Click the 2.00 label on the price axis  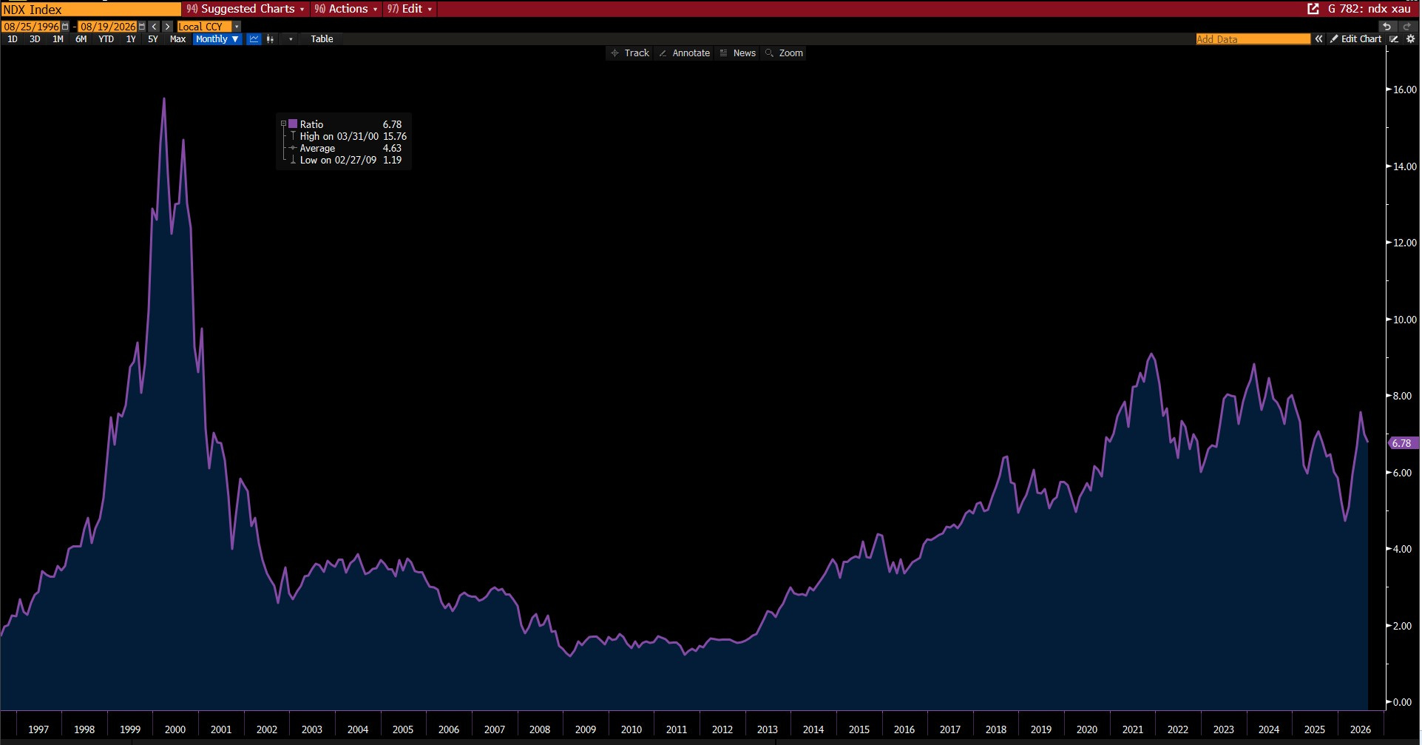click(1402, 626)
